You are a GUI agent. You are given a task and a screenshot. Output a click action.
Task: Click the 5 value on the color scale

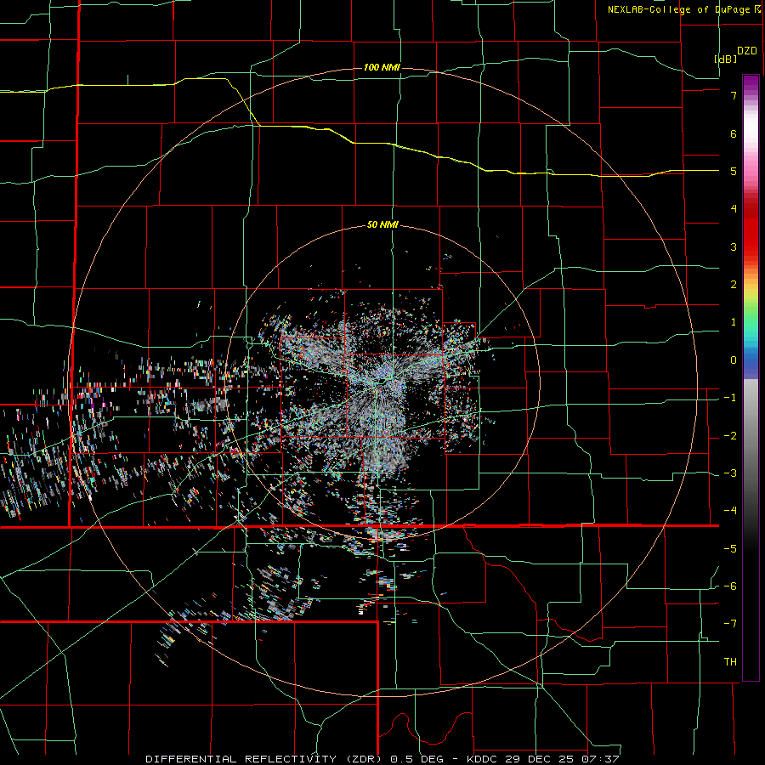(x=734, y=171)
